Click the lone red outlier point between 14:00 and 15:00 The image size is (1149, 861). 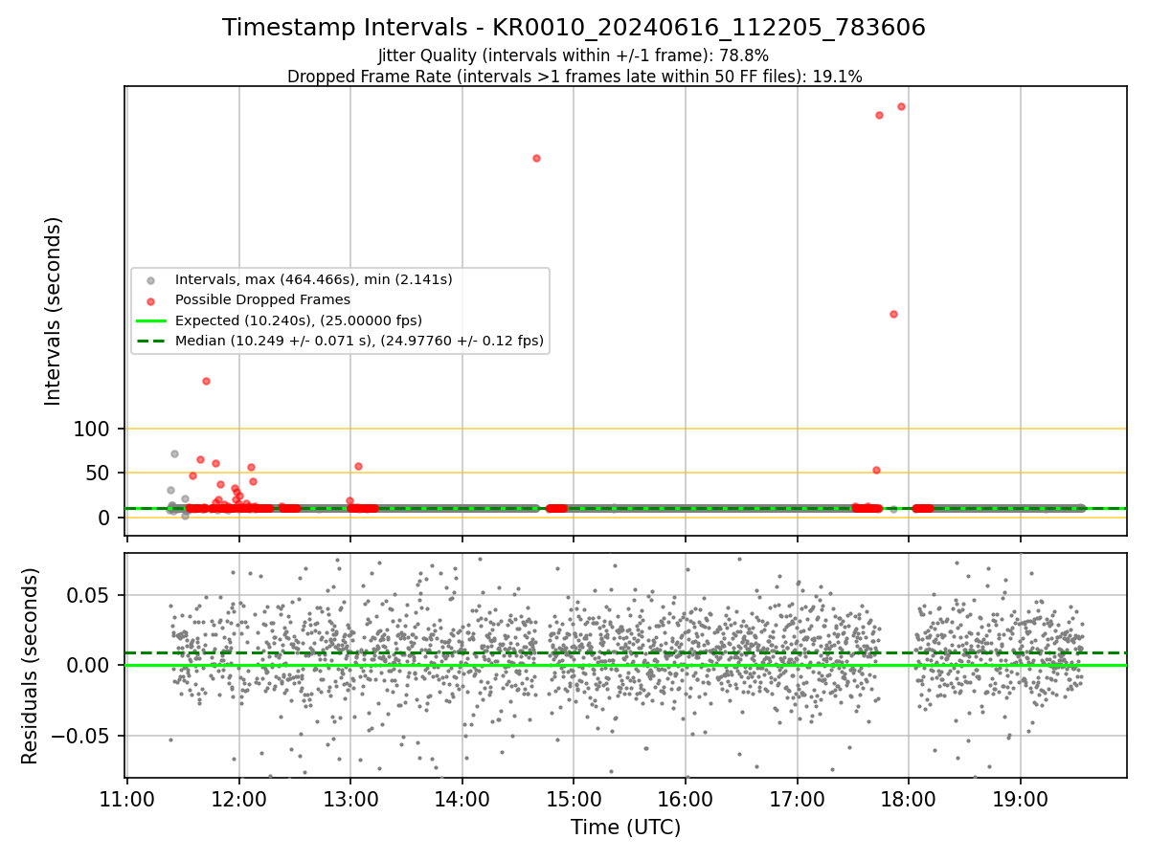click(536, 158)
